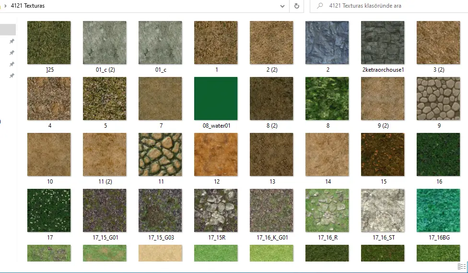Select the 9 (2) texture thumbnail

(x=383, y=98)
